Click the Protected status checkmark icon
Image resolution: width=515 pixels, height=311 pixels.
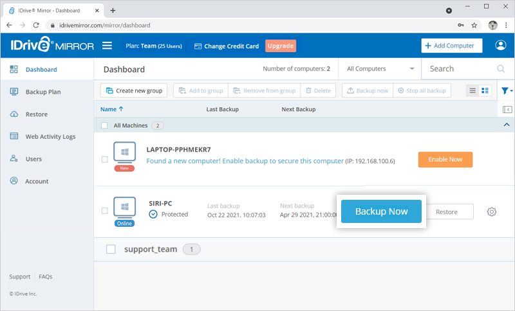click(x=153, y=215)
